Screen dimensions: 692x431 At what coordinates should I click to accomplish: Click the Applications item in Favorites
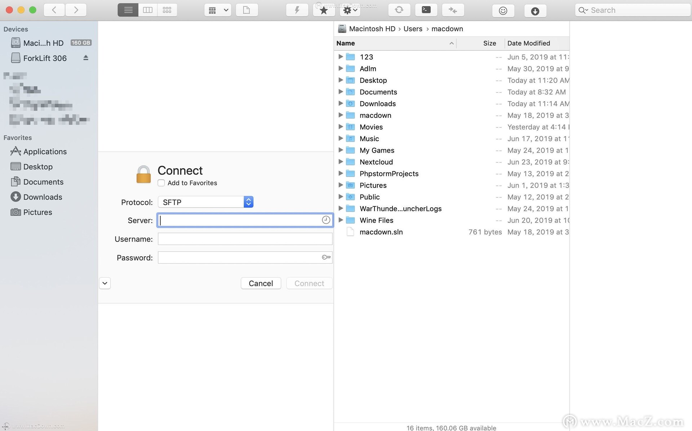tap(45, 152)
